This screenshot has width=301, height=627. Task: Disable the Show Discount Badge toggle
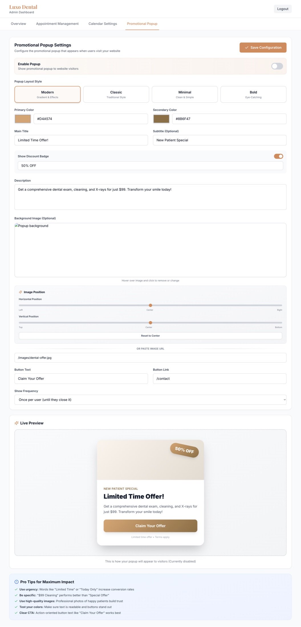click(x=278, y=156)
